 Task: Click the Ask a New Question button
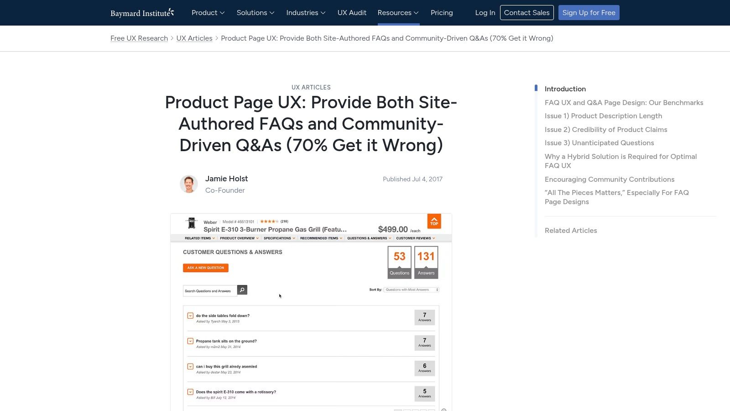[x=206, y=268]
